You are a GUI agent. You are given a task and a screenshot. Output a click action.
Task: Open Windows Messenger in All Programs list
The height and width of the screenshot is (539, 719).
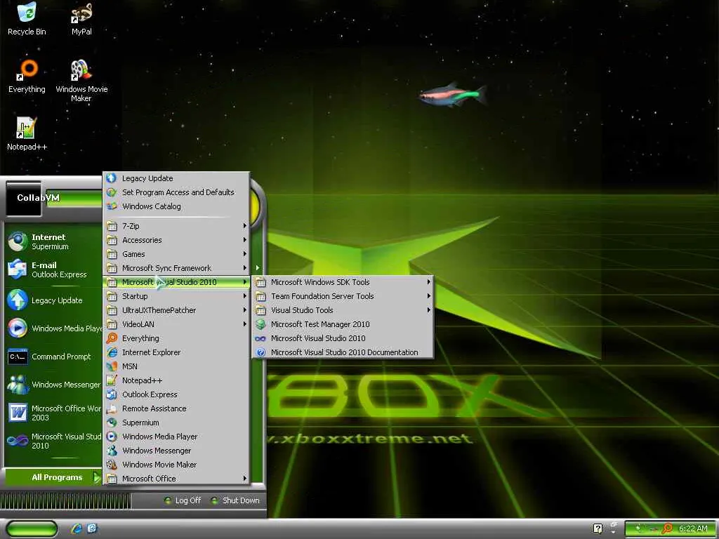tap(176, 451)
